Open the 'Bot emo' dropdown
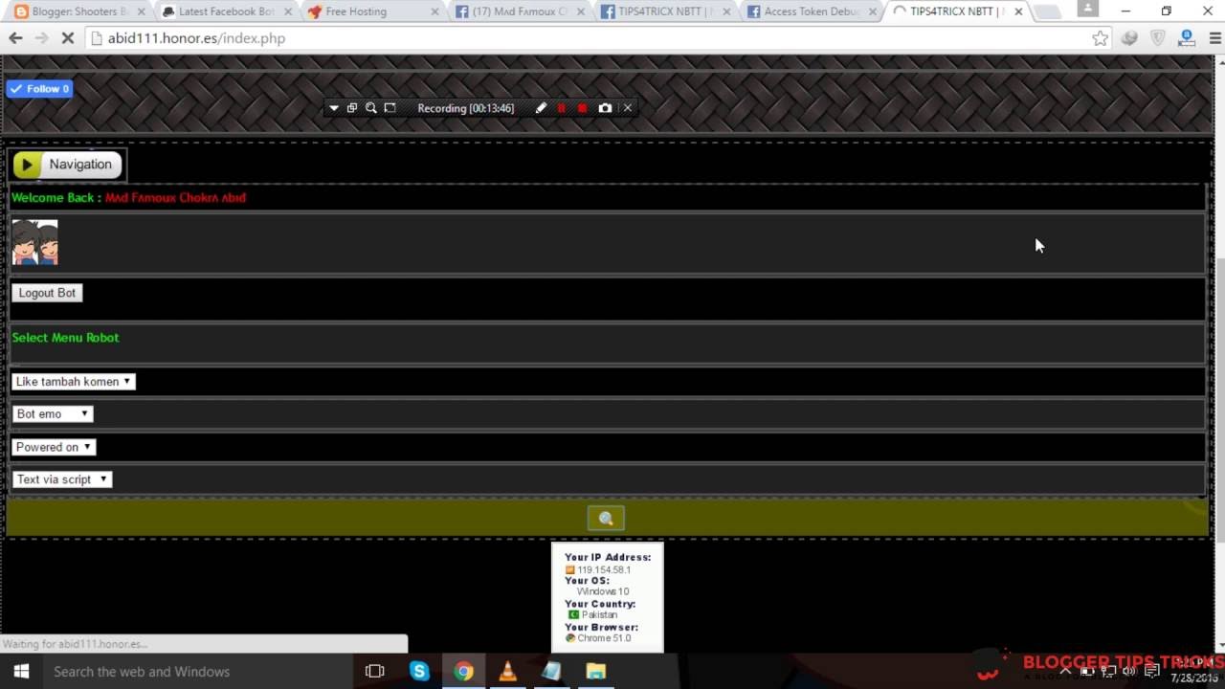 point(53,414)
